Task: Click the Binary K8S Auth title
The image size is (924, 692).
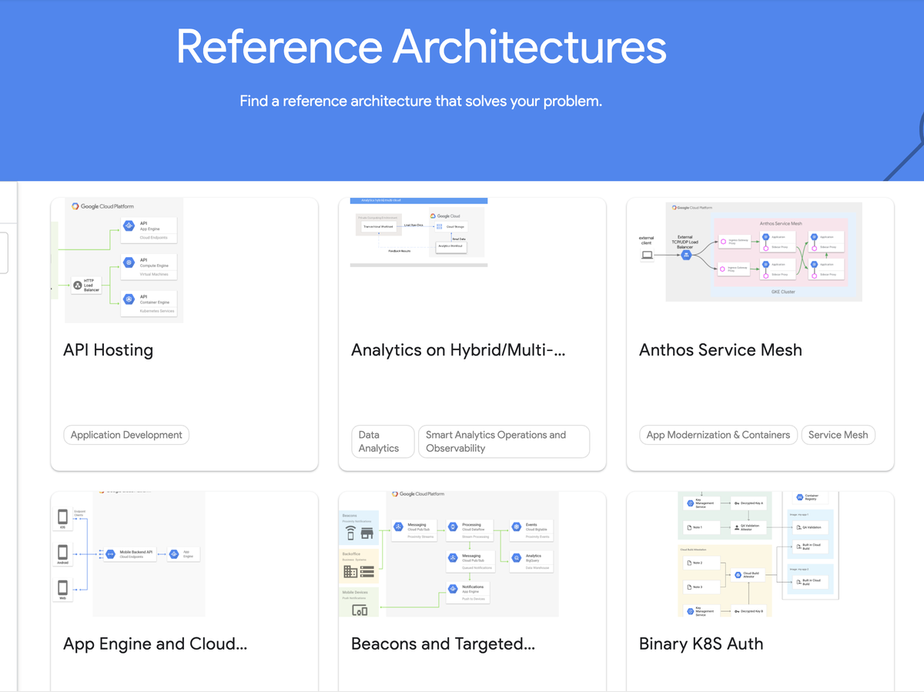Action: (x=701, y=644)
